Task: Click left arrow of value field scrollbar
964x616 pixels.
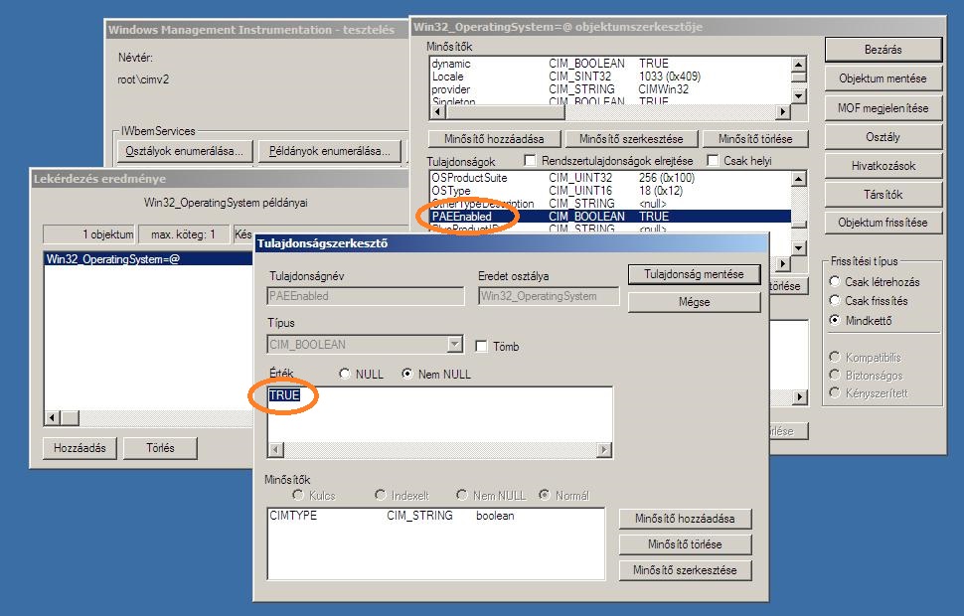Action: (276, 450)
